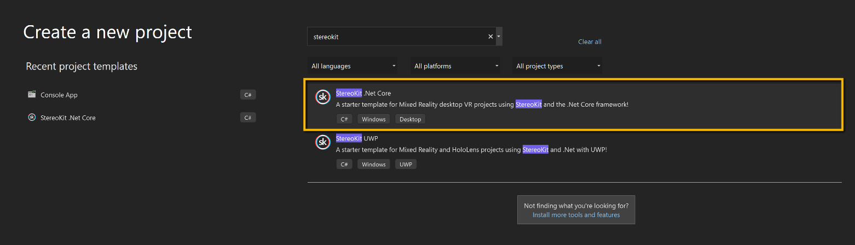Open Install more tools and features link
Viewport: 855px width, 245px height.
click(x=576, y=215)
